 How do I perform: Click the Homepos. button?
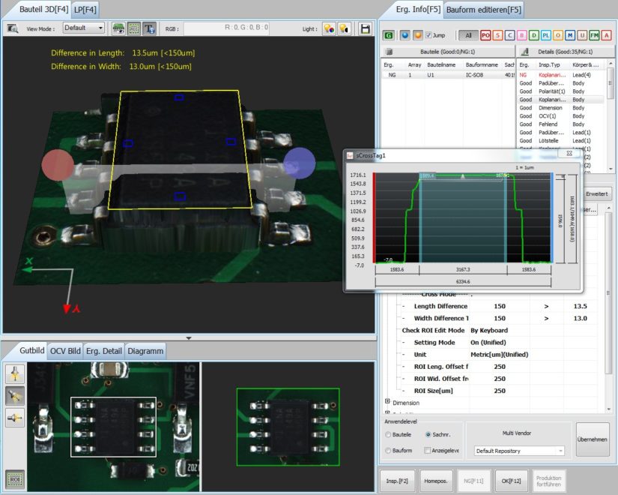tap(435, 481)
